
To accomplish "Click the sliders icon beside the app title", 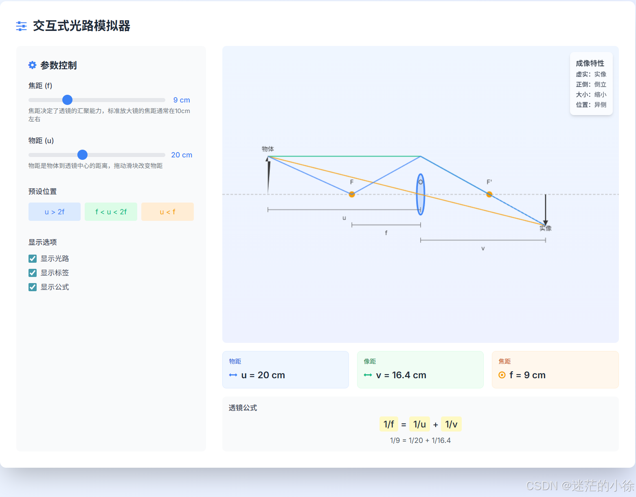I will pyautogui.click(x=21, y=26).
